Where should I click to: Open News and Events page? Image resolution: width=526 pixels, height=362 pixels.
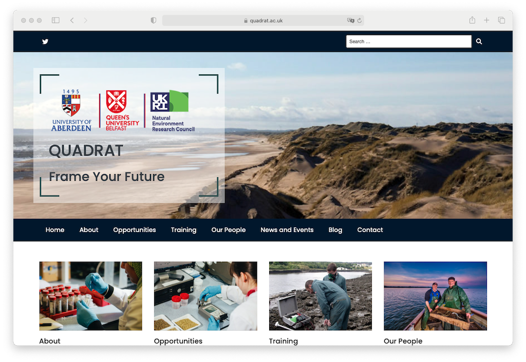[287, 230]
